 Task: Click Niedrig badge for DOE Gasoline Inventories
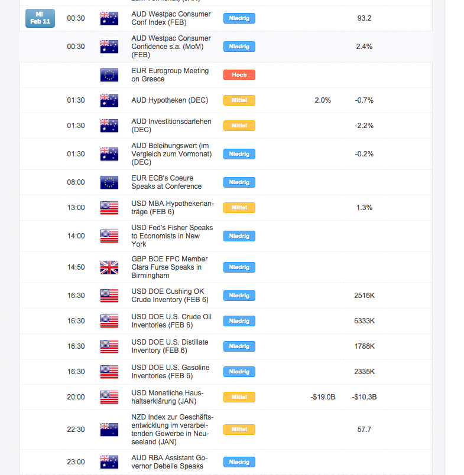click(239, 372)
